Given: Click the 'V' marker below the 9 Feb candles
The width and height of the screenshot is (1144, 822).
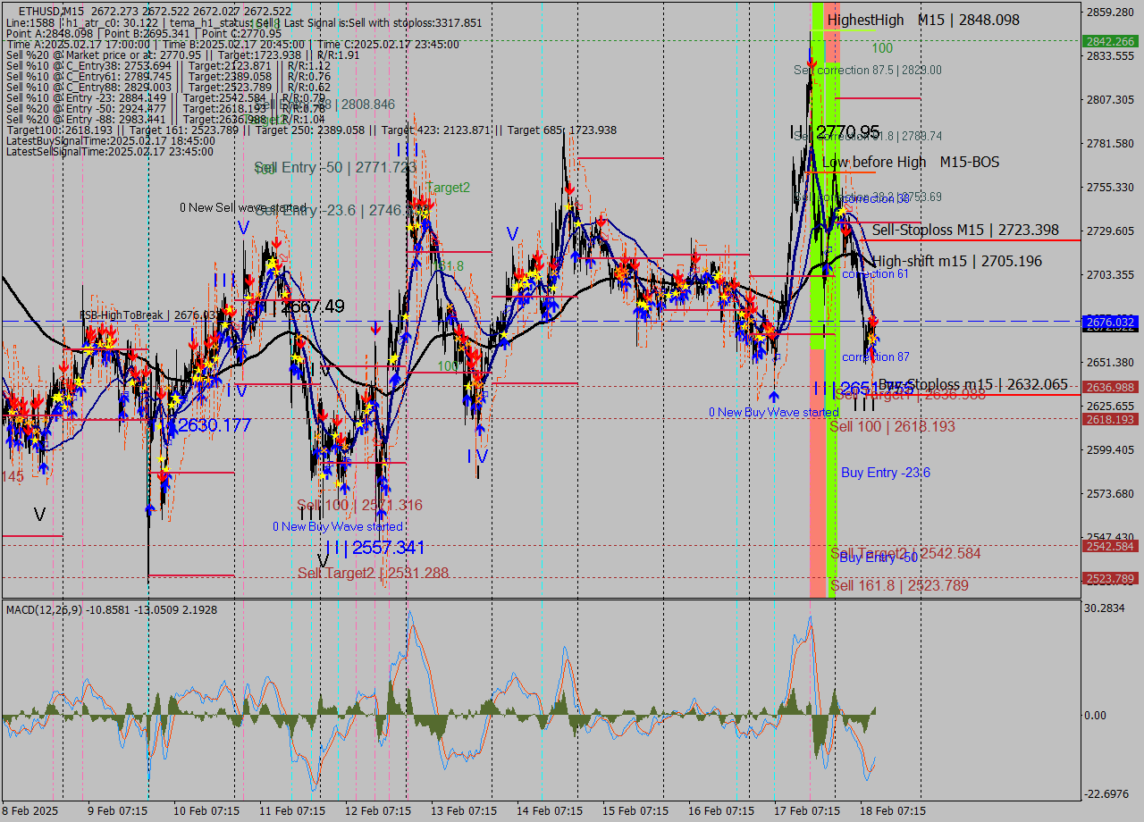Looking at the screenshot, I should (39, 512).
